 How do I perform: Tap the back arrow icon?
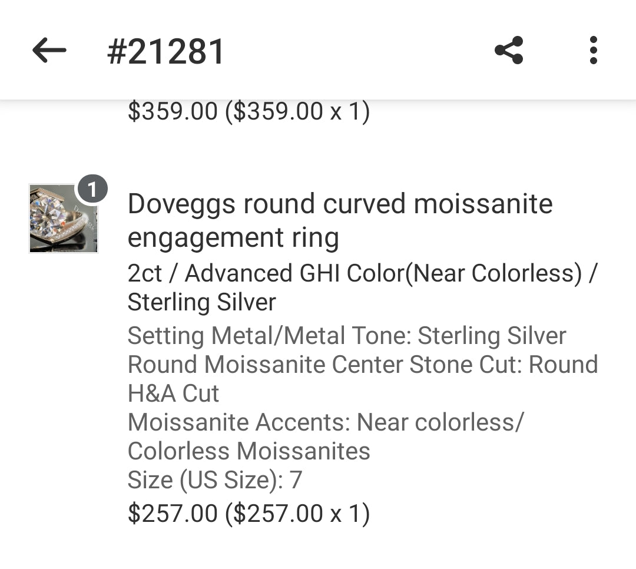(x=49, y=51)
